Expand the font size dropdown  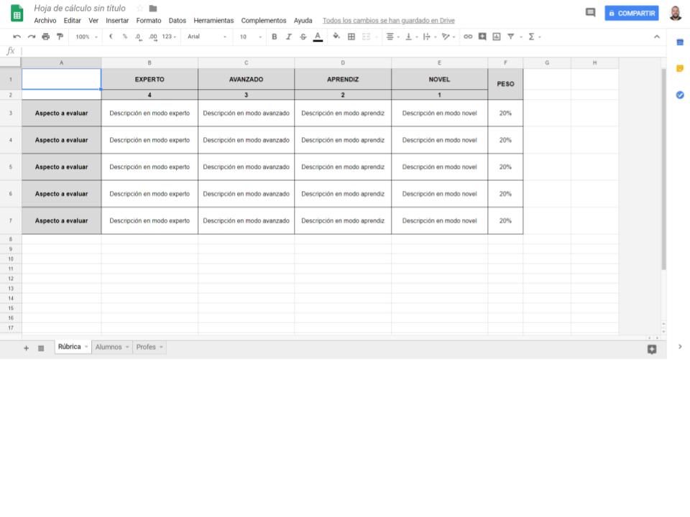click(x=250, y=37)
